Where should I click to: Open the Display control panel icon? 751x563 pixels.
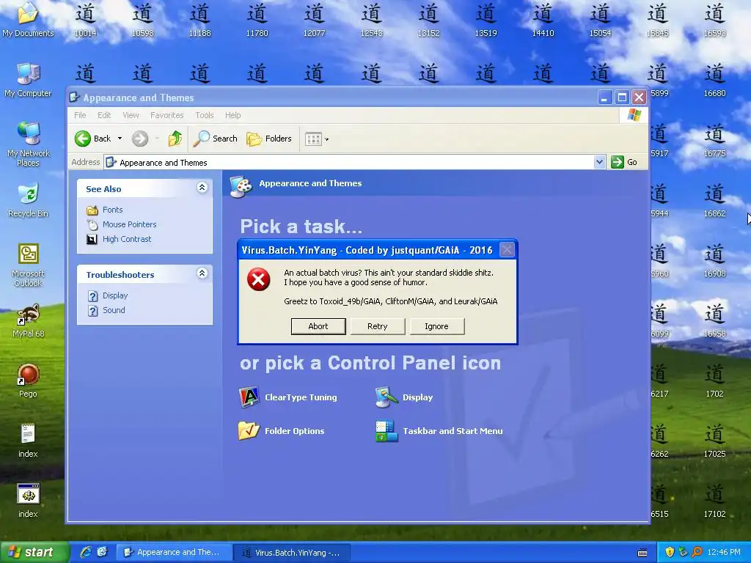click(404, 397)
